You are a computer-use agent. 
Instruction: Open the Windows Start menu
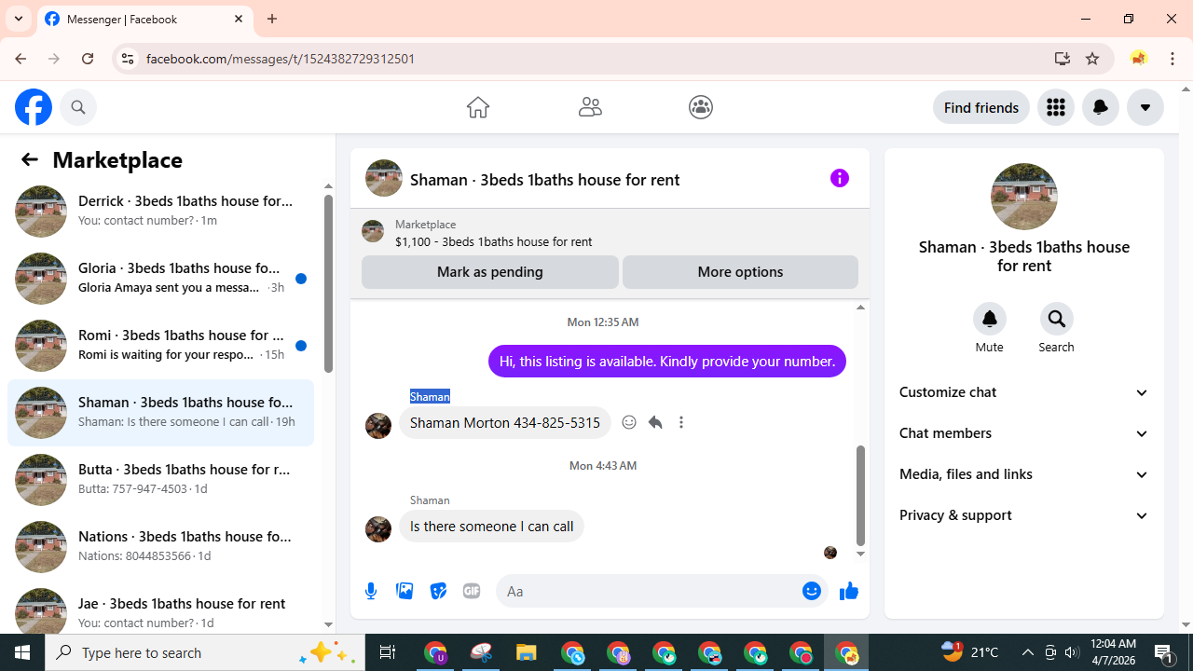(x=22, y=652)
